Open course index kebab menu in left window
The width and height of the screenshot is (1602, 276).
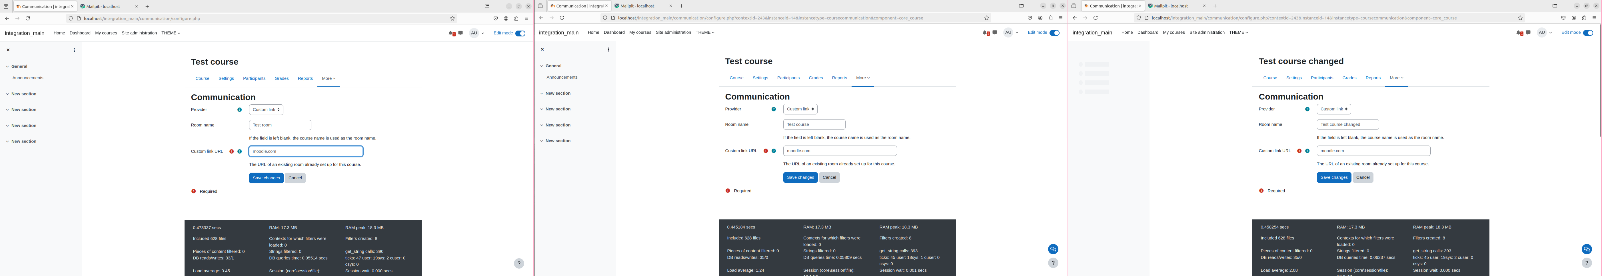(x=74, y=50)
